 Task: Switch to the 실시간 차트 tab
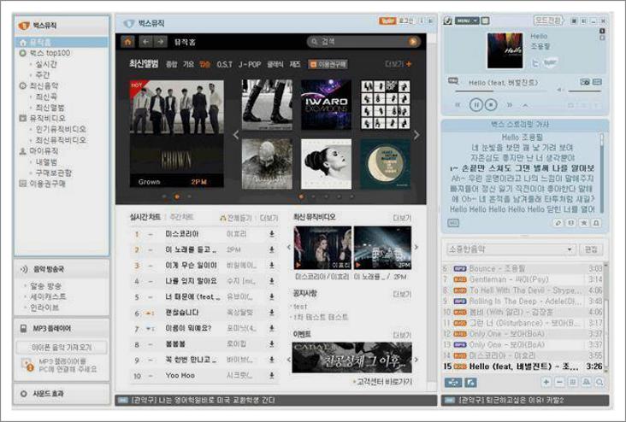click(145, 217)
